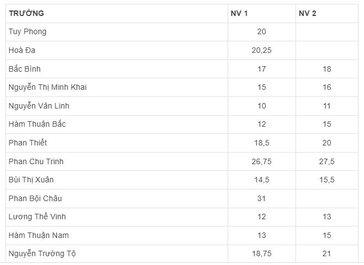Screen dimensions: 364x265
Task: Select the Nguyễn Văn Linh school cell
Action: 39,106
